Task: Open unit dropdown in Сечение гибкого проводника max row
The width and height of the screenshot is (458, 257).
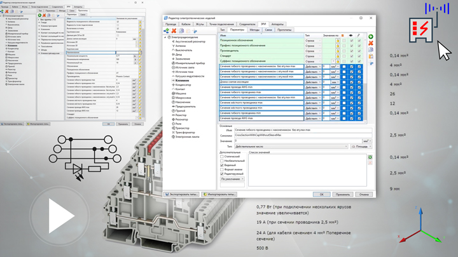Action: (x=335, y=93)
